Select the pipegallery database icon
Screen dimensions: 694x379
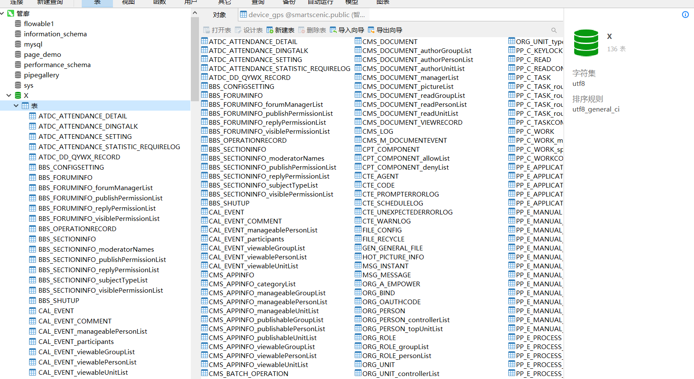[x=18, y=75]
